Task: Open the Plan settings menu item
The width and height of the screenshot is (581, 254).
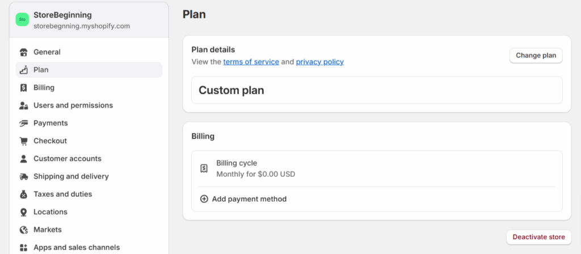Action: click(41, 70)
